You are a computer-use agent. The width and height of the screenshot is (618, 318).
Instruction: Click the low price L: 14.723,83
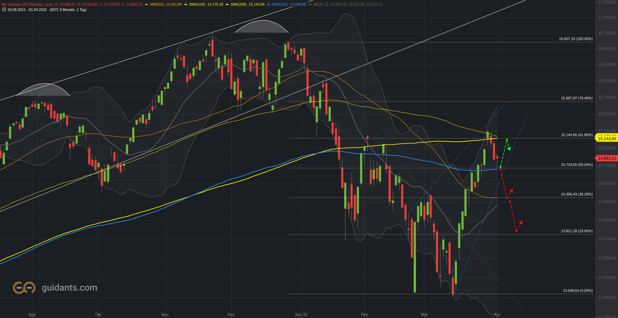tap(110, 4)
